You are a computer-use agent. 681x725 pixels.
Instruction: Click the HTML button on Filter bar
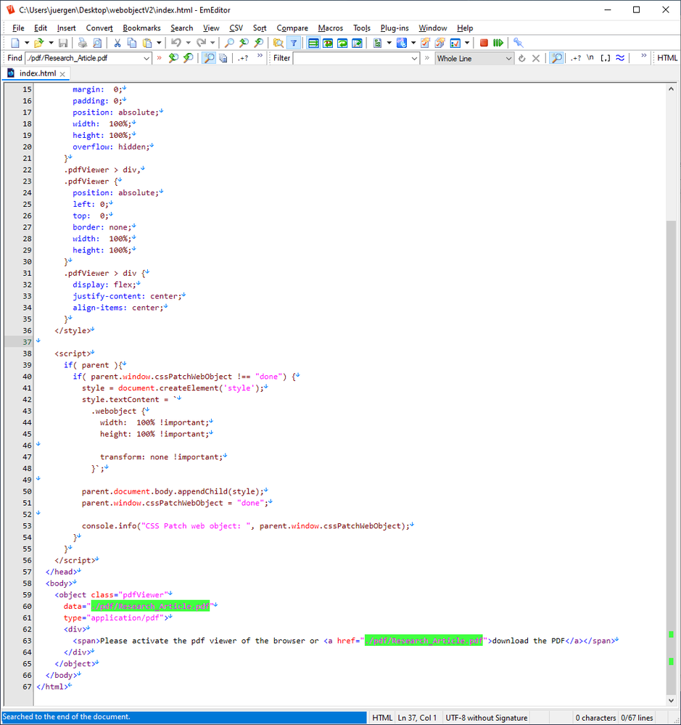[667, 58]
